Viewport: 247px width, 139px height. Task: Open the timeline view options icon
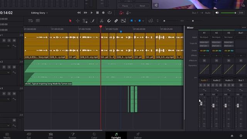(x=30, y=21)
